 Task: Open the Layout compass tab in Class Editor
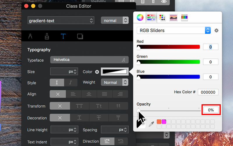30,36
